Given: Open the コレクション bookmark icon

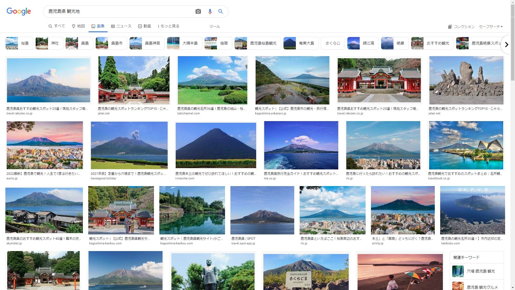Looking at the screenshot, I should 450,27.
